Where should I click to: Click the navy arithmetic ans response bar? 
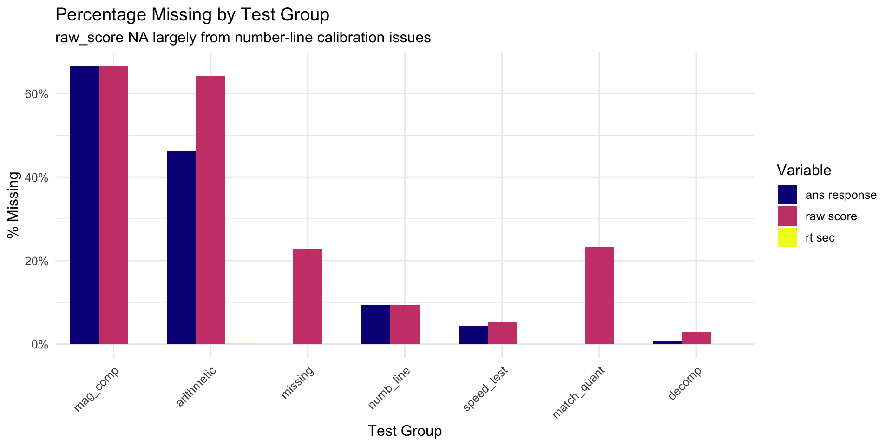182,247
